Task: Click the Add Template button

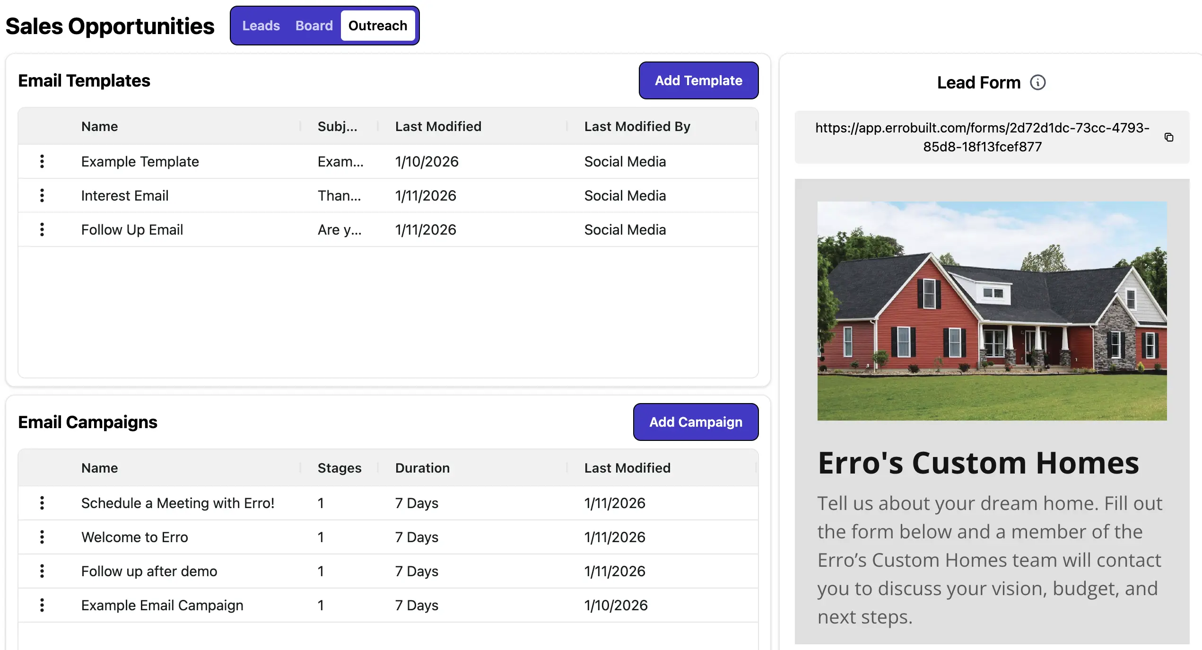Action: coord(698,80)
